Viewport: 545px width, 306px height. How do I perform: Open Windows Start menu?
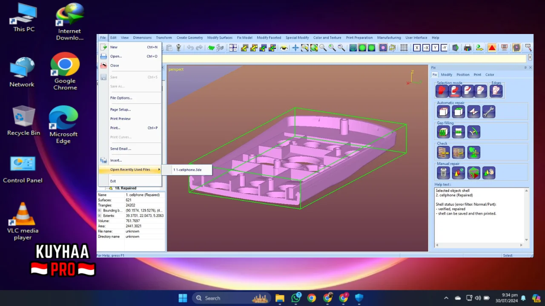click(183, 298)
